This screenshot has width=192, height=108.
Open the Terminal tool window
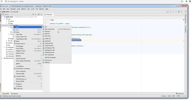click(x=14, y=94)
